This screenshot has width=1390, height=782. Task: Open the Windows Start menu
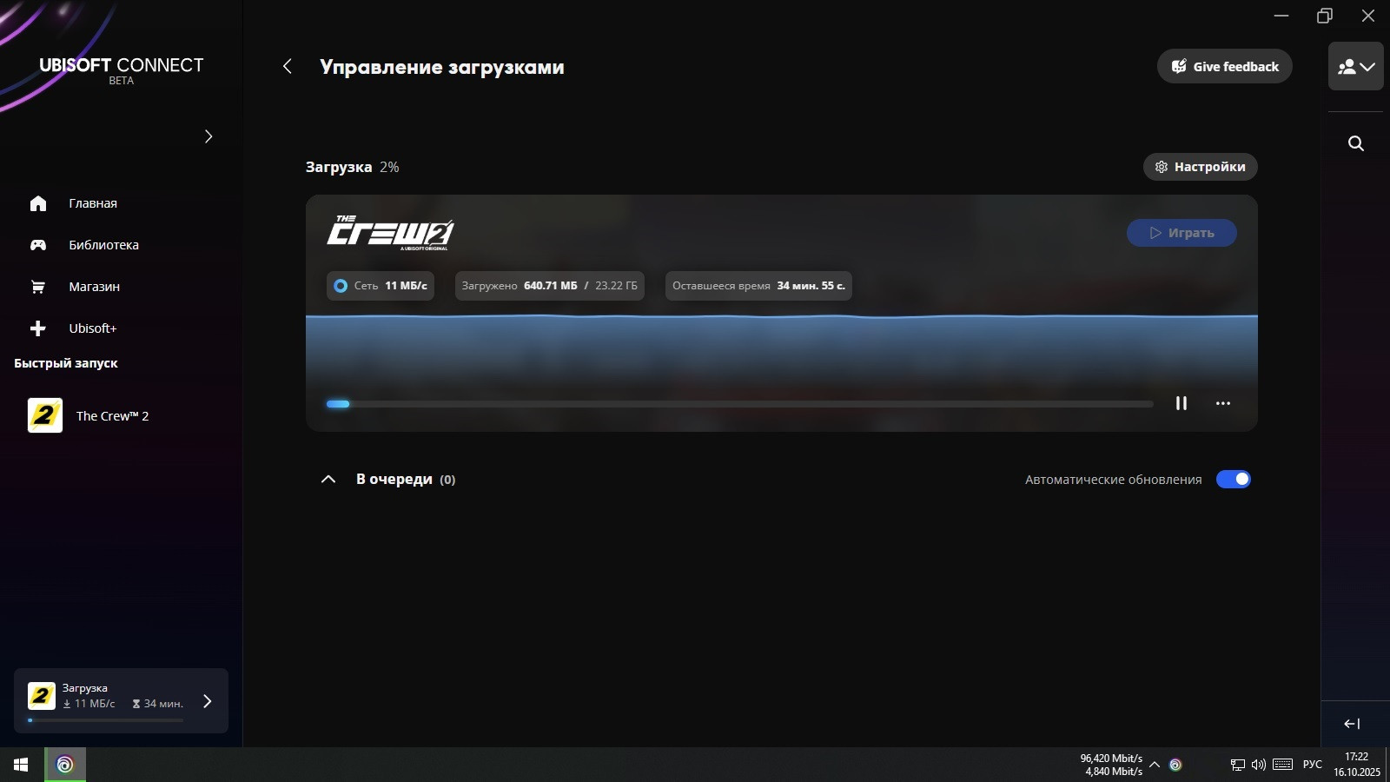pos(21,765)
